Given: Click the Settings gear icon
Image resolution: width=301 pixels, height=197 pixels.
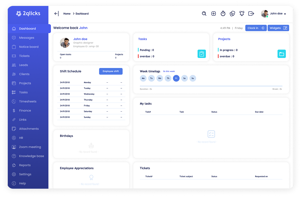Looking at the screenshot, I should 14,174.
